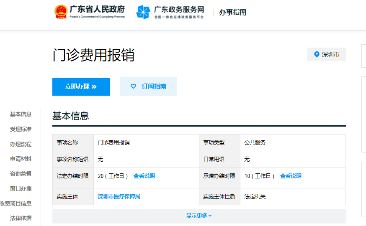Viewport: 366px width, 226px height.
Task: Subscribe via the 订阅指南 button
Action: pyautogui.click(x=148, y=86)
